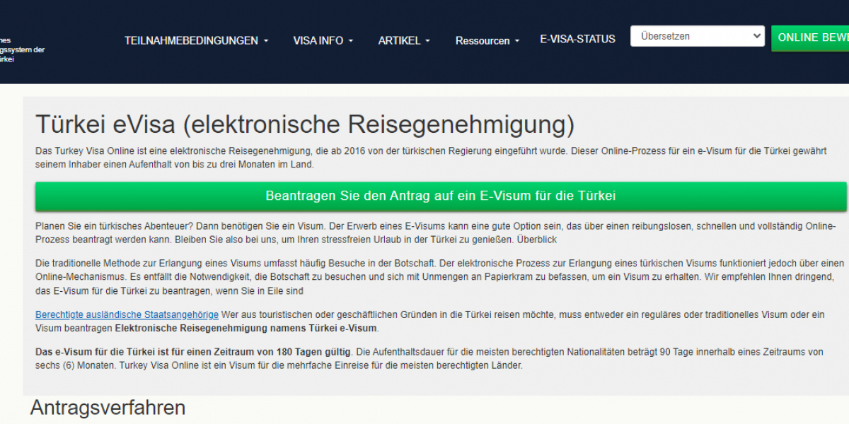
Task: Click the caret arrow next to ARTIKEL
Action: pyautogui.click(x=427, y=42)
